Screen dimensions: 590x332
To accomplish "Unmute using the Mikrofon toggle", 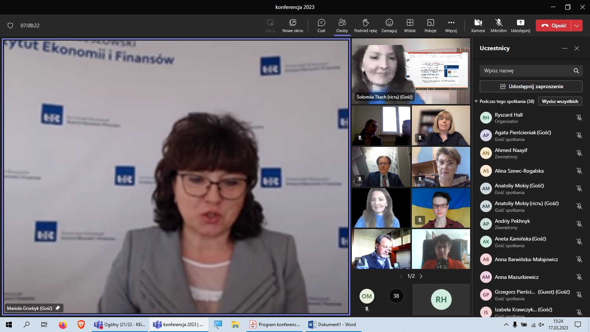I will 498,25.
